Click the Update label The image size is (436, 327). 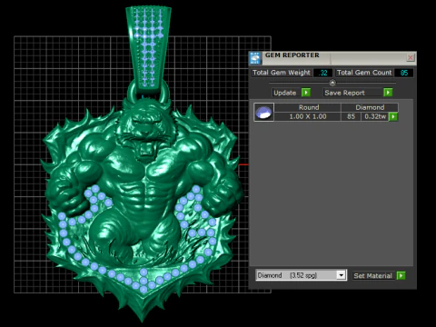point(284,93)
